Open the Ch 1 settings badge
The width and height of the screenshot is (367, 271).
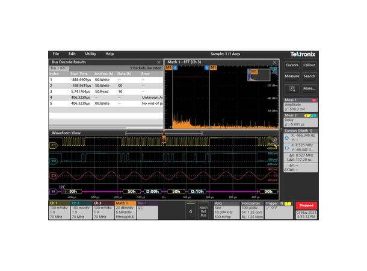(59, 210)
